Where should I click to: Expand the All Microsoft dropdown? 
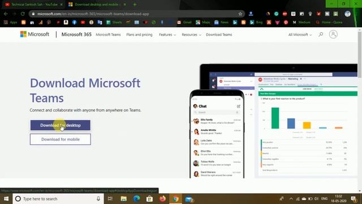click(300, 35)
